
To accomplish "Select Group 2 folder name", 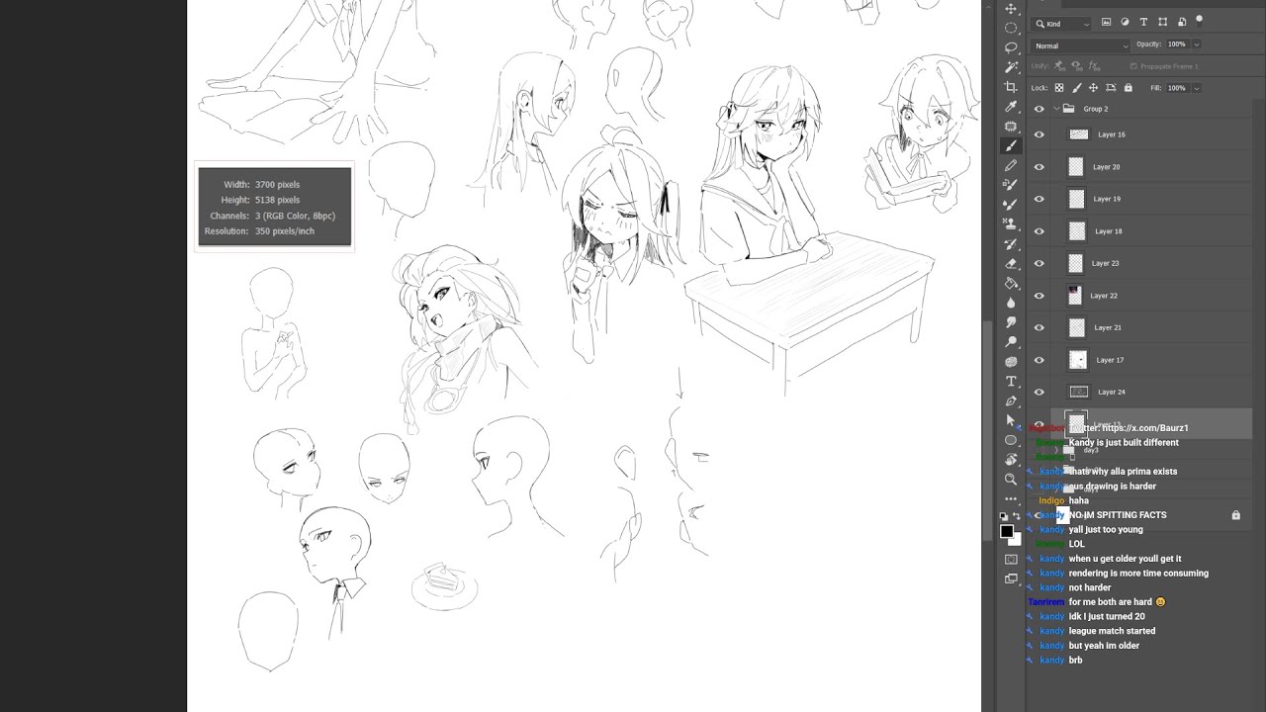I will point(1095,109).
